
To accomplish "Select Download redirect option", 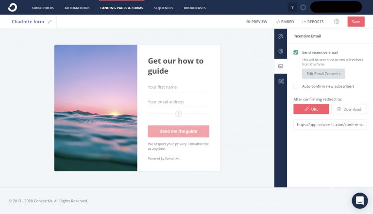I will (x=349, y=109).
